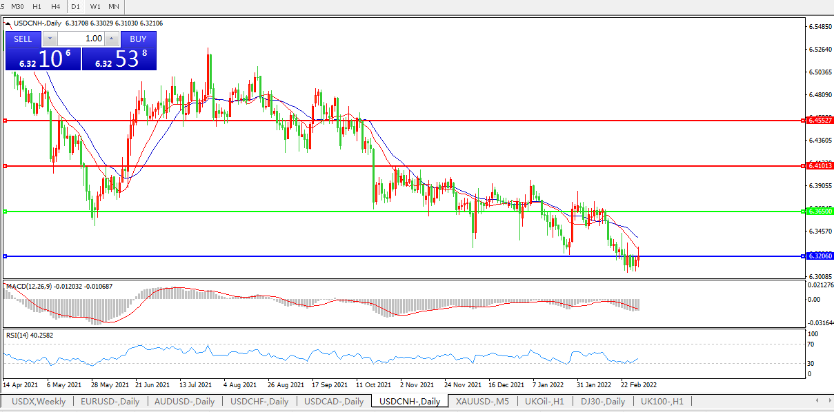Select the green 6.36500 horizontal line label
The height and width of the screenshot is (412, 834).
(x=820, y=212)
